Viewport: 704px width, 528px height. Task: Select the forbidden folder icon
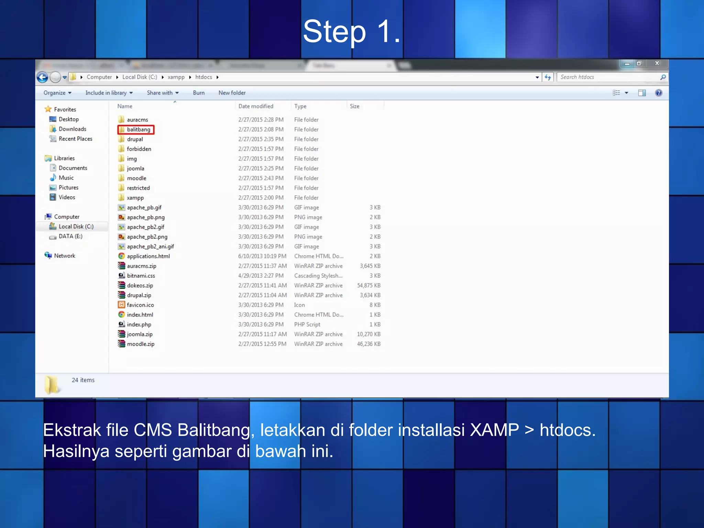click(121, 149)
